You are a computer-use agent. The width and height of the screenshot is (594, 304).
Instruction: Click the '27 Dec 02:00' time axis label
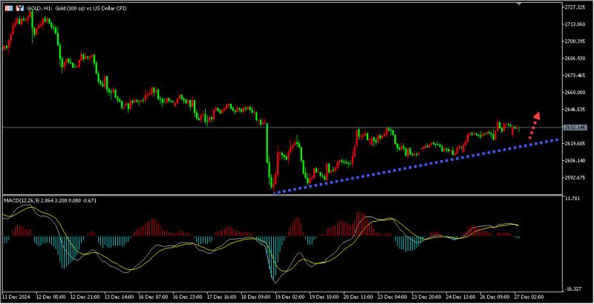point(527,297)
